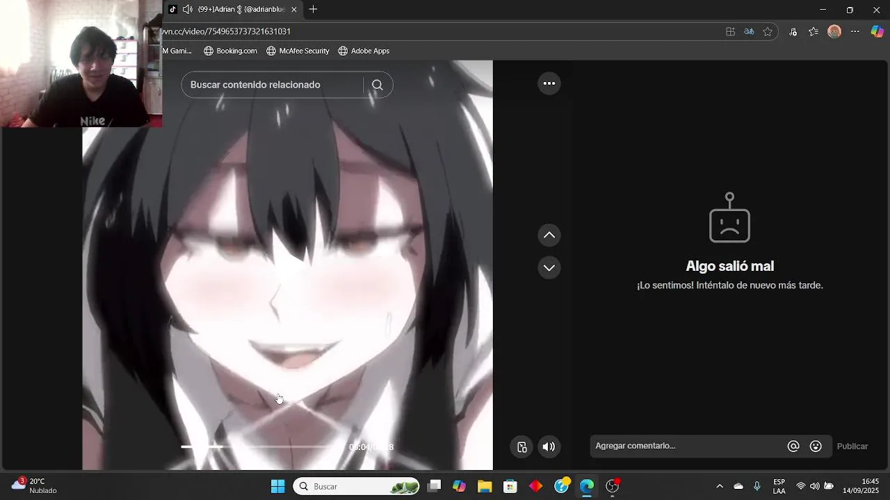The image size is (890, 500).
Task: Change the ESP LAA input language
Action: coord(779,486)
